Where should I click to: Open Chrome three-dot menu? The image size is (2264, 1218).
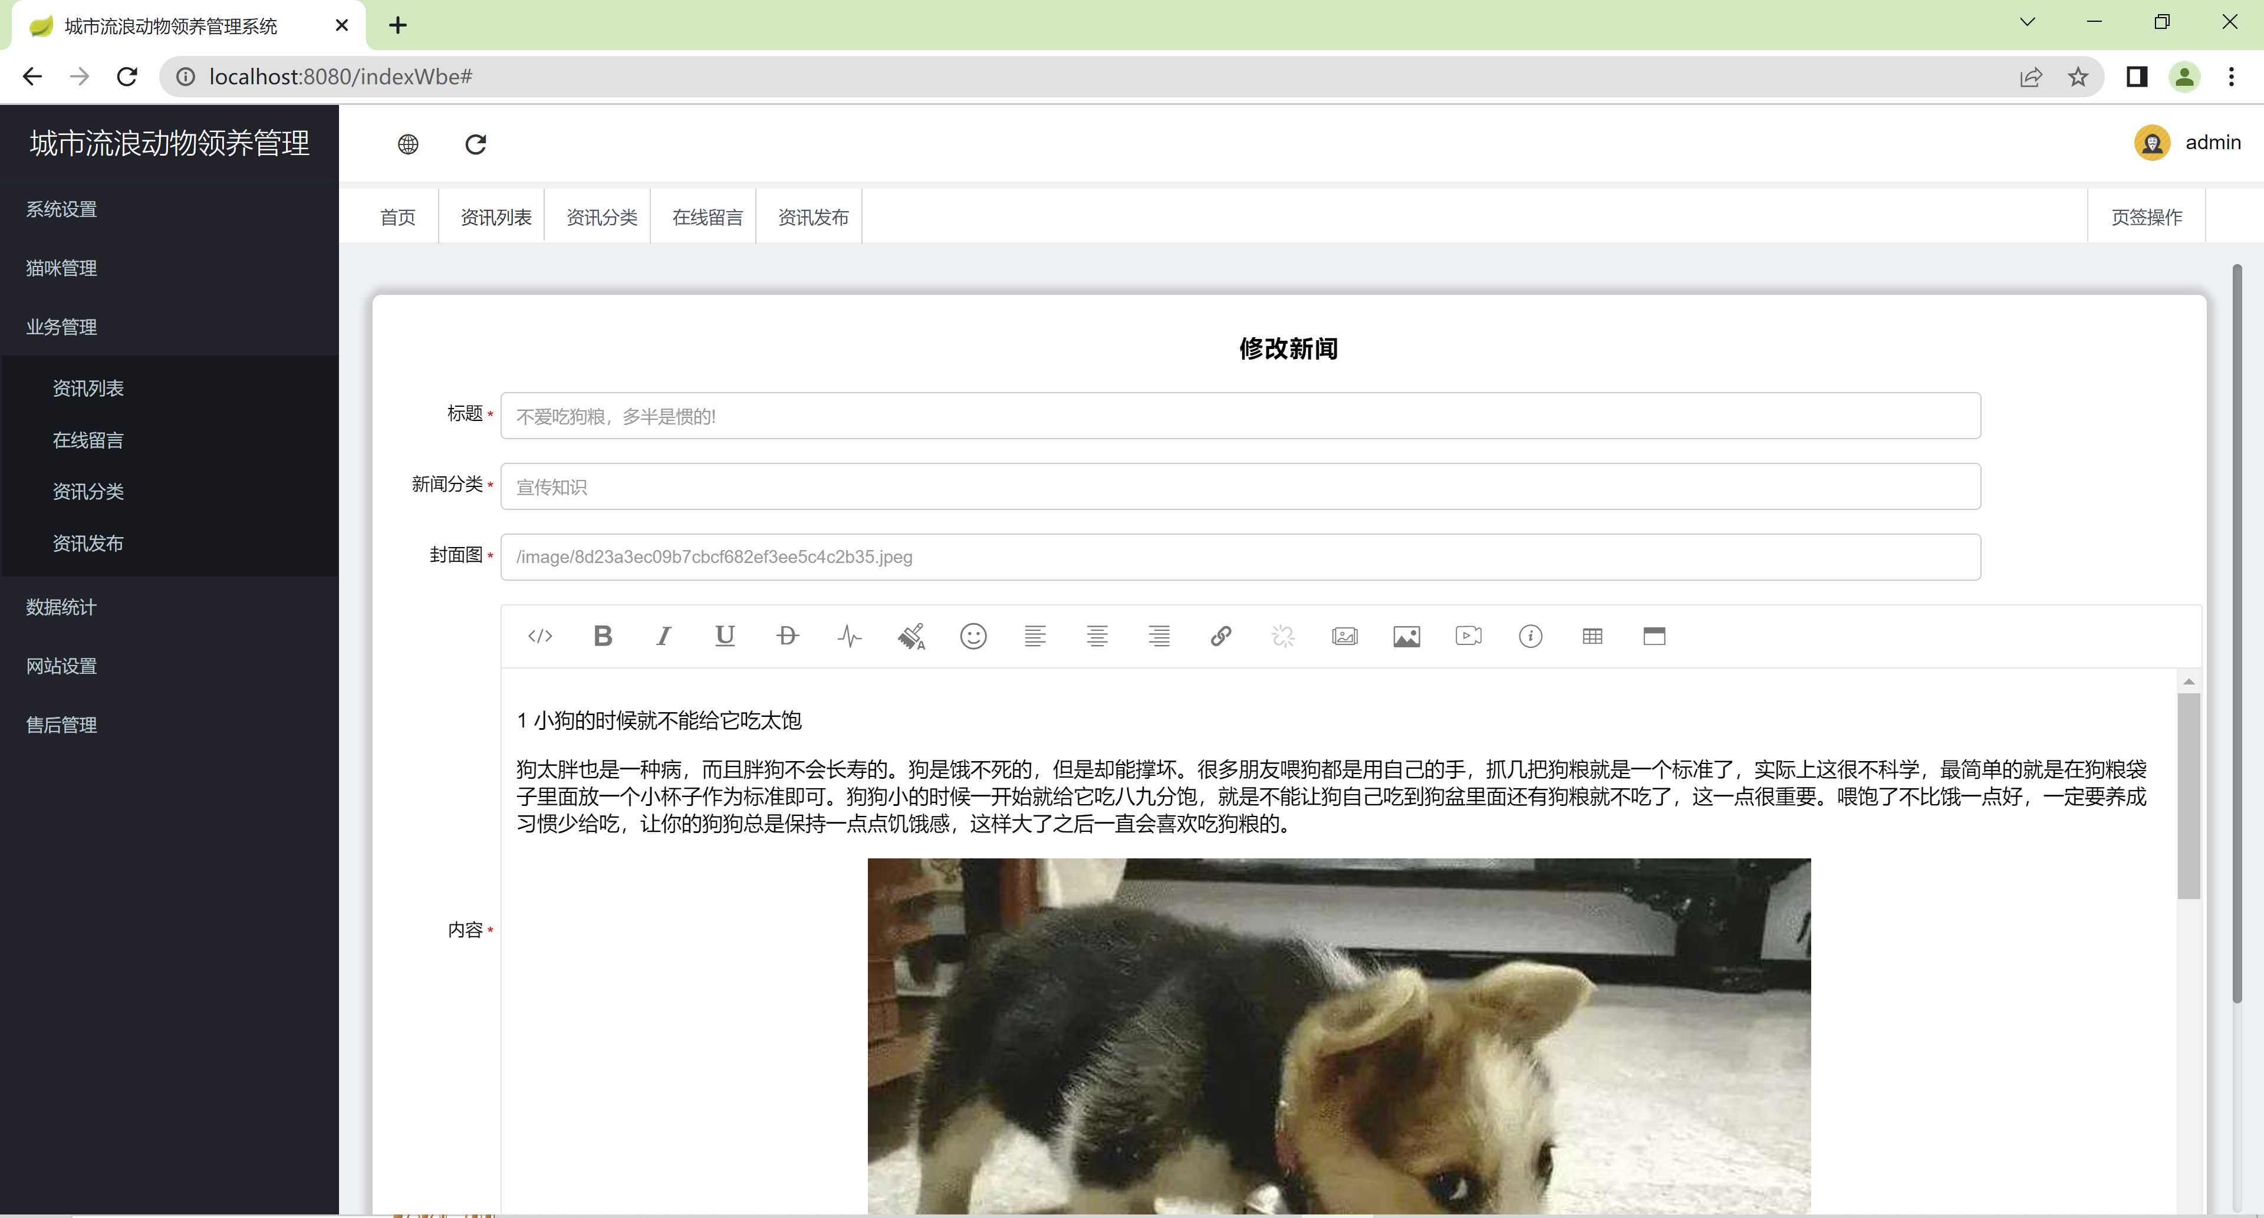click(x=2230, y=77)
